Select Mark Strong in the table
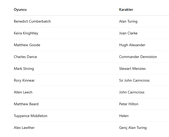Screen dimensions: 169x137 24,69
